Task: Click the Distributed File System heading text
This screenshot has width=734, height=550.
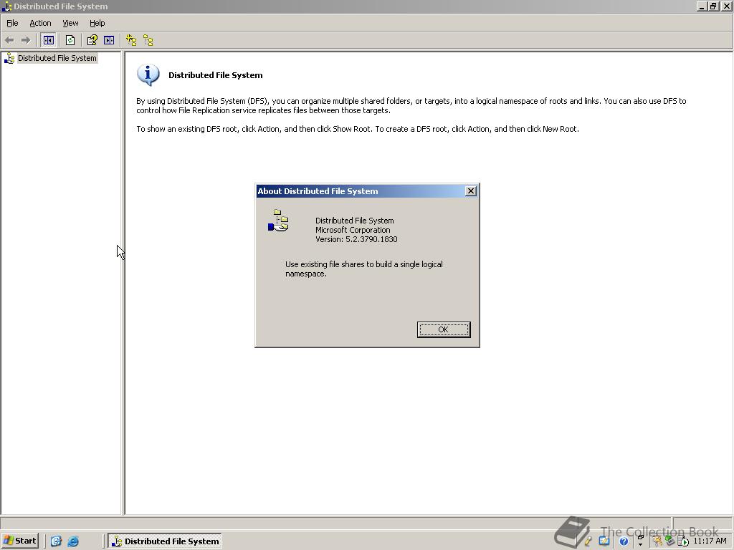Action: point(215,75)
